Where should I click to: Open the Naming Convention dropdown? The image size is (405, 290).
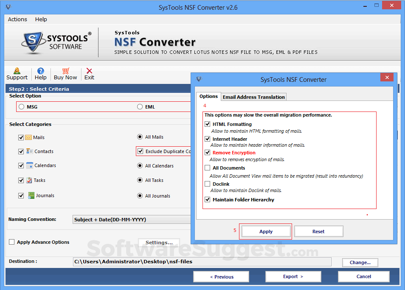pyautogui.click(x=132, y=220)
